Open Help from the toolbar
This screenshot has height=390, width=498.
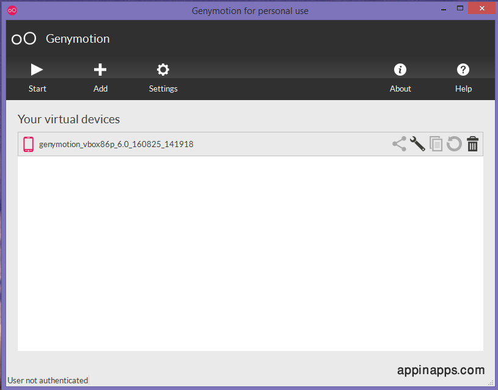463,78
